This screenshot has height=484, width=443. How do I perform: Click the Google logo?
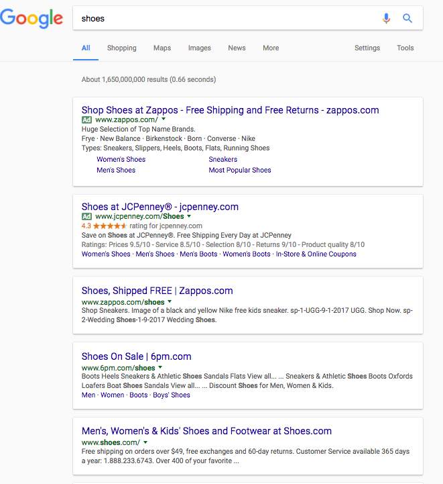31,19
